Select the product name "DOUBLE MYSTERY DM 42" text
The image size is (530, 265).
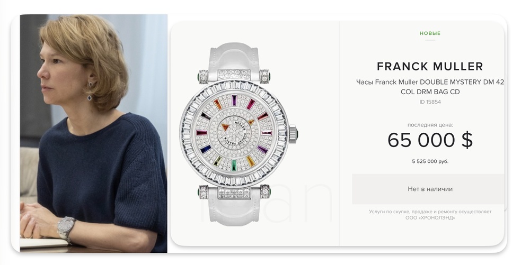462,82
